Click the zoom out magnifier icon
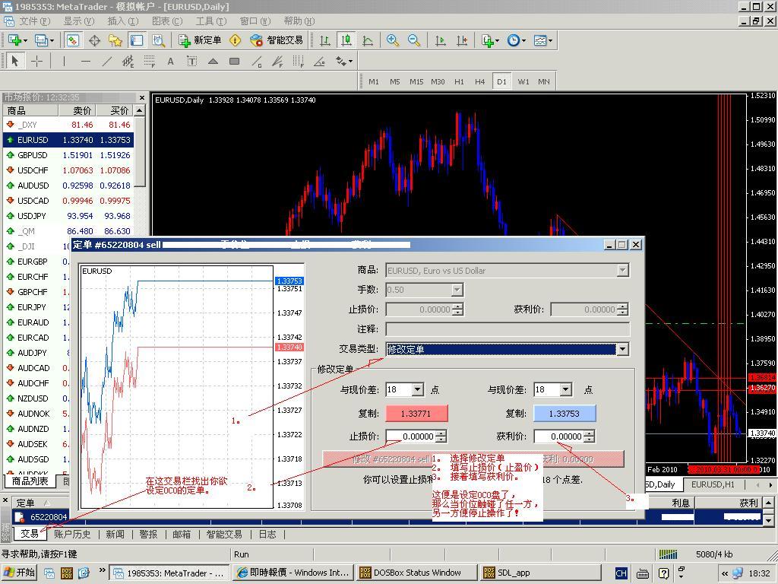Image resolution: width=778 pixels, height=584 pixels. [x=414, y=40]
